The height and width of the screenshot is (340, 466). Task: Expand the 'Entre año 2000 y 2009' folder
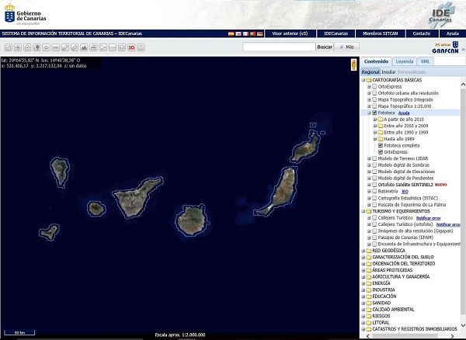[374, 125]
